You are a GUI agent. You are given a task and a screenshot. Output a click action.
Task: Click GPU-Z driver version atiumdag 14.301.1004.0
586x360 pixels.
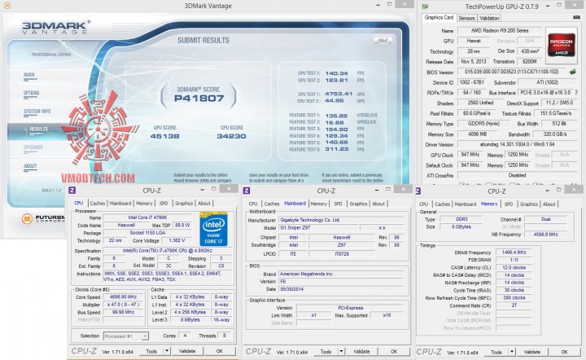[x=517, y=144]
